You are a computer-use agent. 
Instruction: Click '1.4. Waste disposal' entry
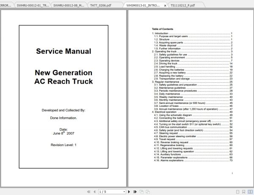(193, 46)
